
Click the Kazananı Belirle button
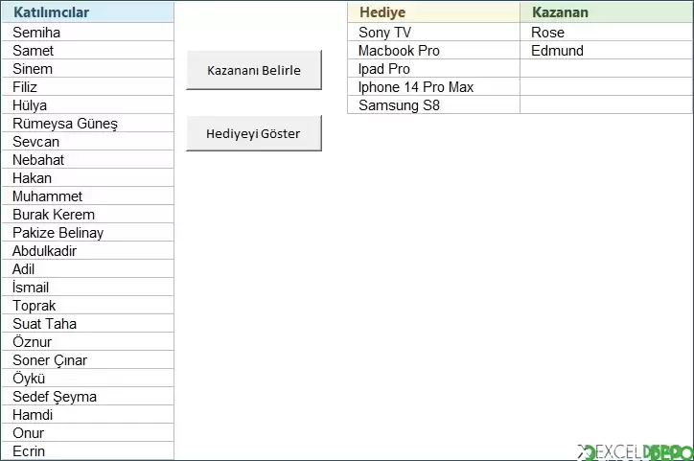254,70
